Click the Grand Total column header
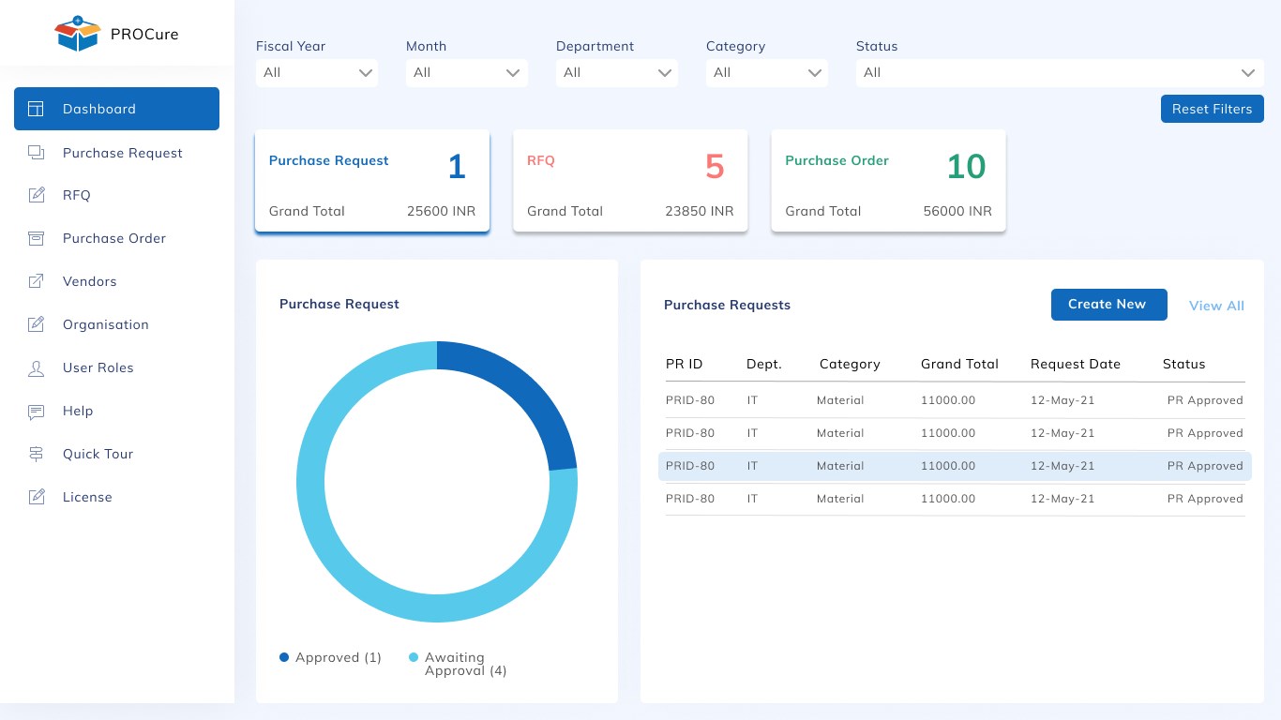The width and height of the screenshot is (1281, 720). [959, 364]
